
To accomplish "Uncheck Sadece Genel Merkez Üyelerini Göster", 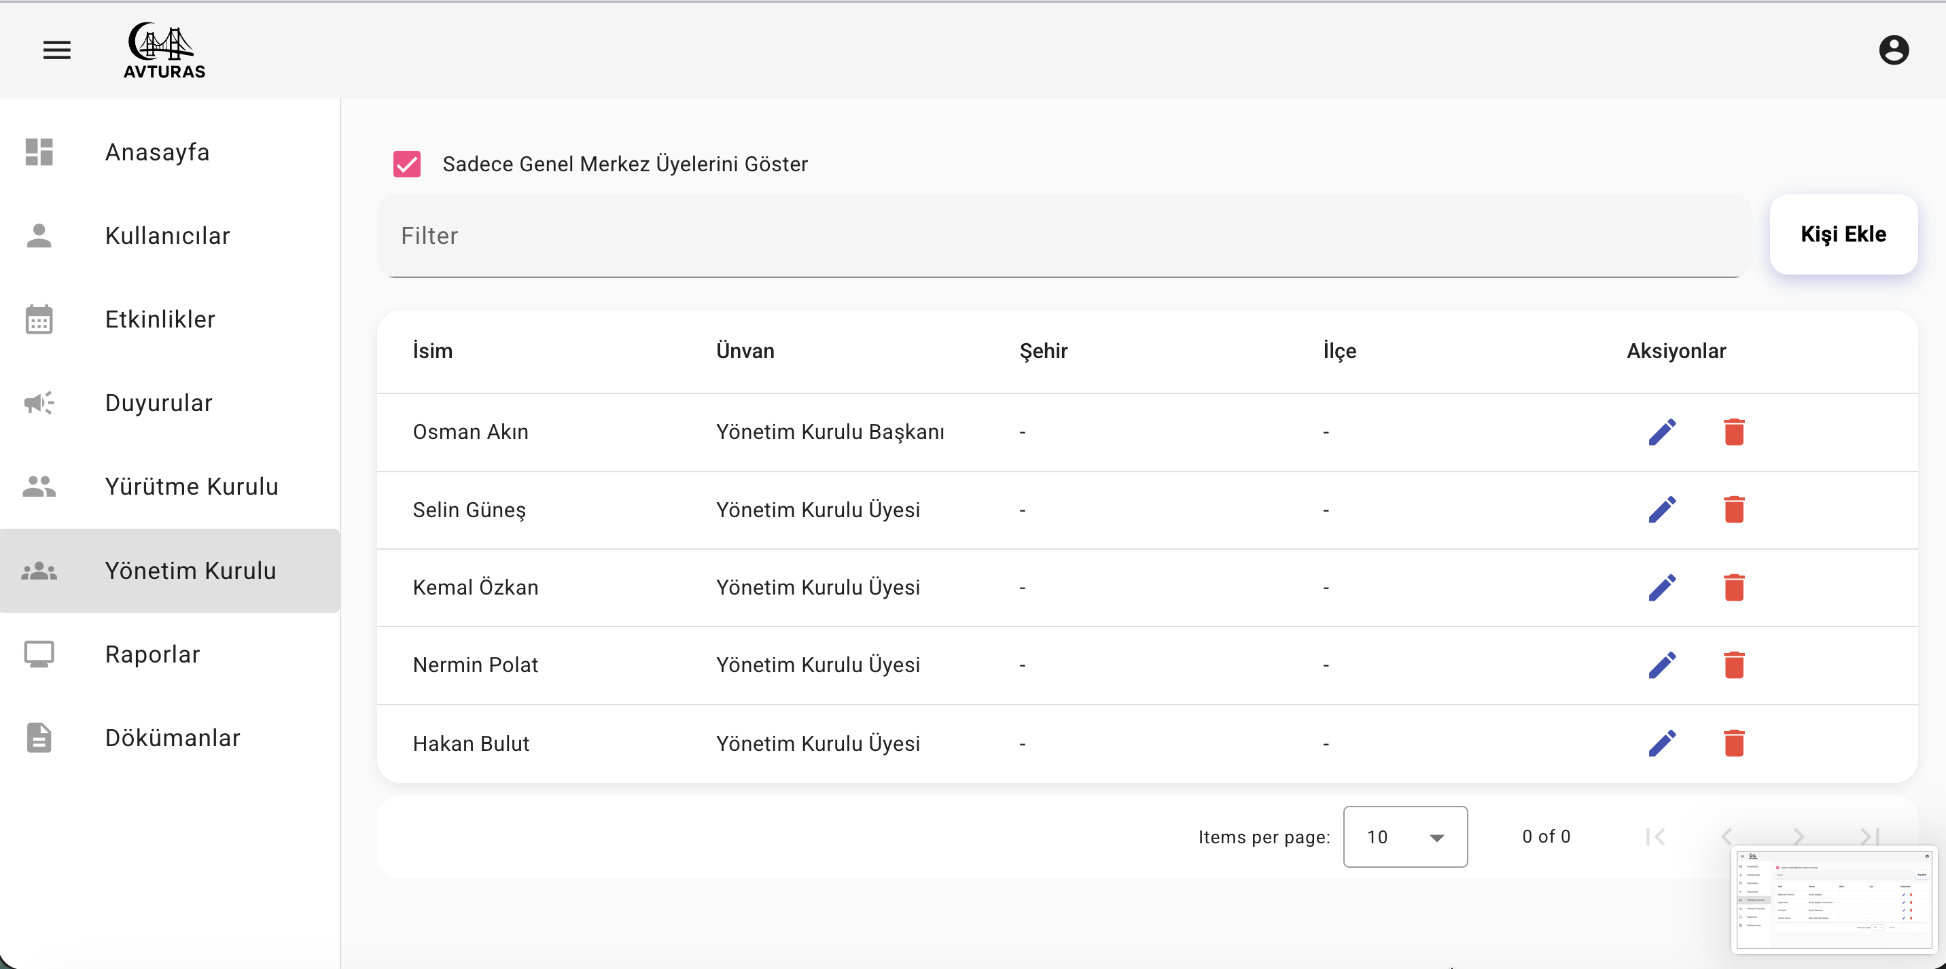I will pyautogui.click(x=406, y=164).
